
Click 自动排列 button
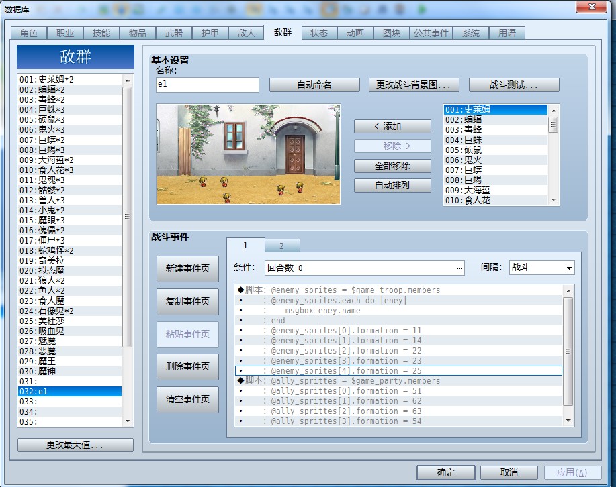click(392, 185)
